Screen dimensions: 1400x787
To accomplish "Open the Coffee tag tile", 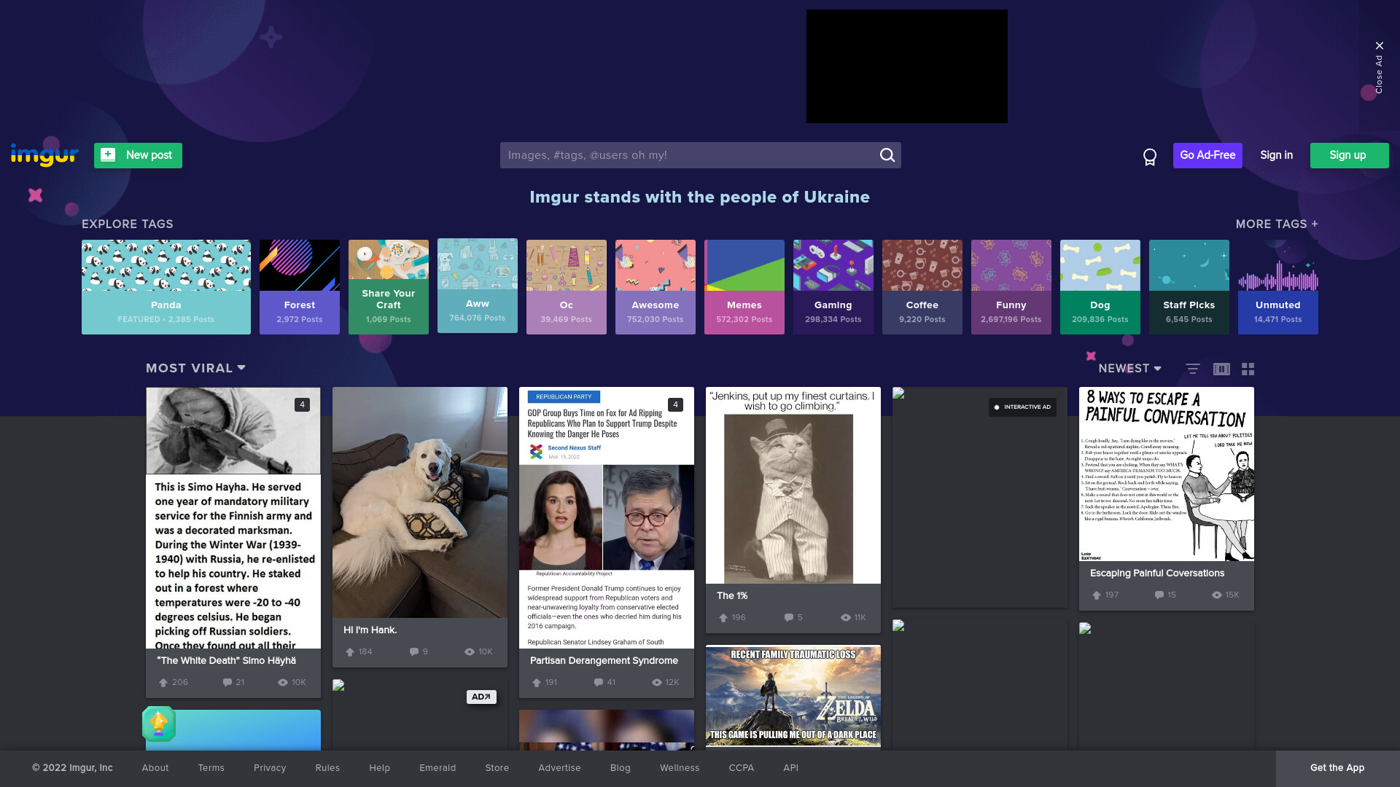I will [x=922, y=287].
